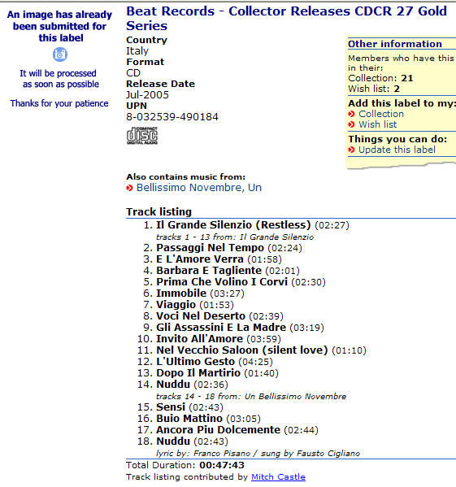Viewport: 456px width, 487px height.
Task: Click the Total Duration value 00:47:43
Action: (x=222, y=465)
